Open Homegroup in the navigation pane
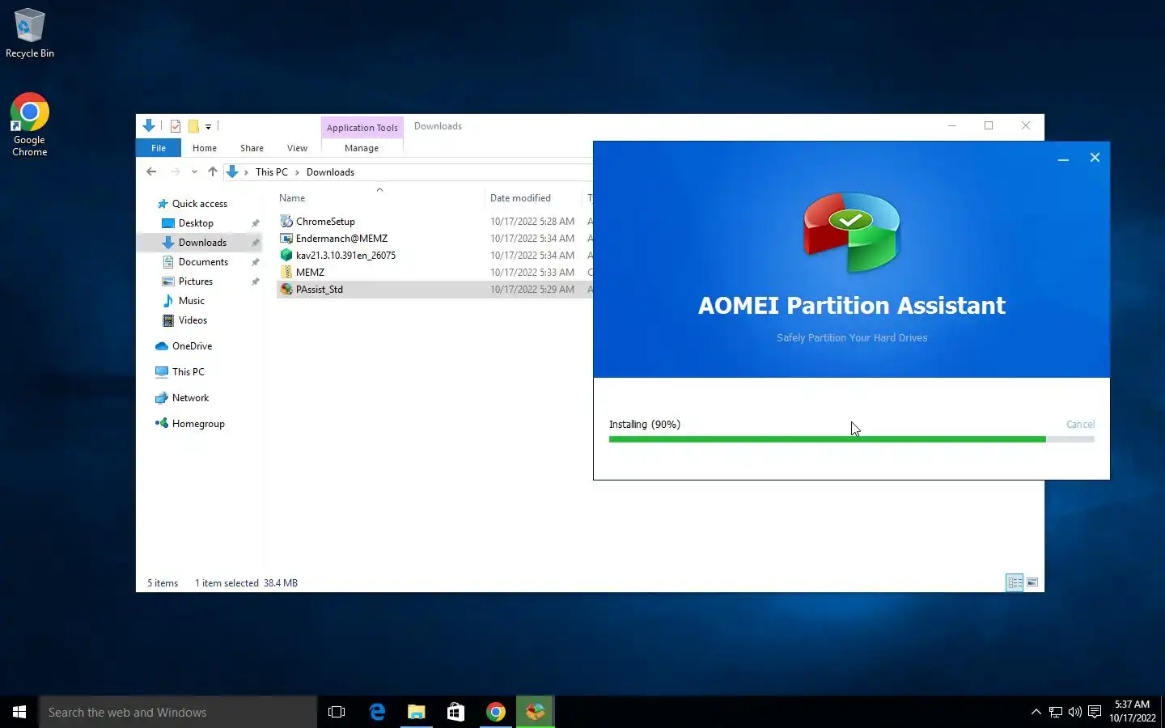The width and height of the screenshot is (1165, 728). [198, 424]
